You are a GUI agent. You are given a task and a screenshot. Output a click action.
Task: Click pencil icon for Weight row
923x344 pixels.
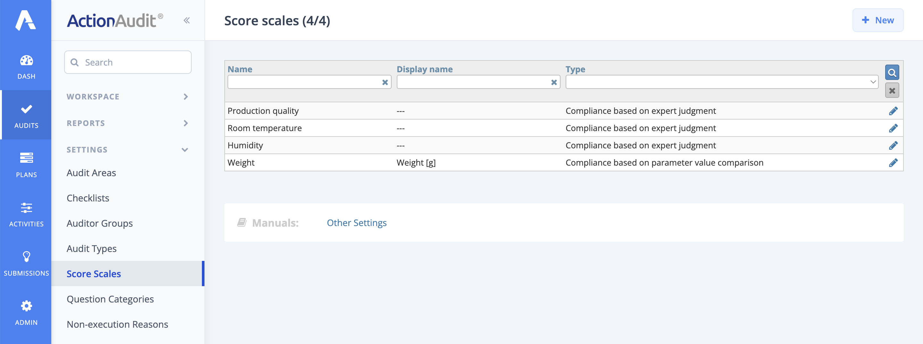pos(893,163)
